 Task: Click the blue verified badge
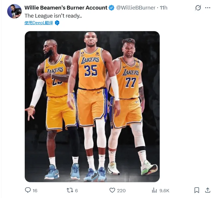click(x=111, y=8)
